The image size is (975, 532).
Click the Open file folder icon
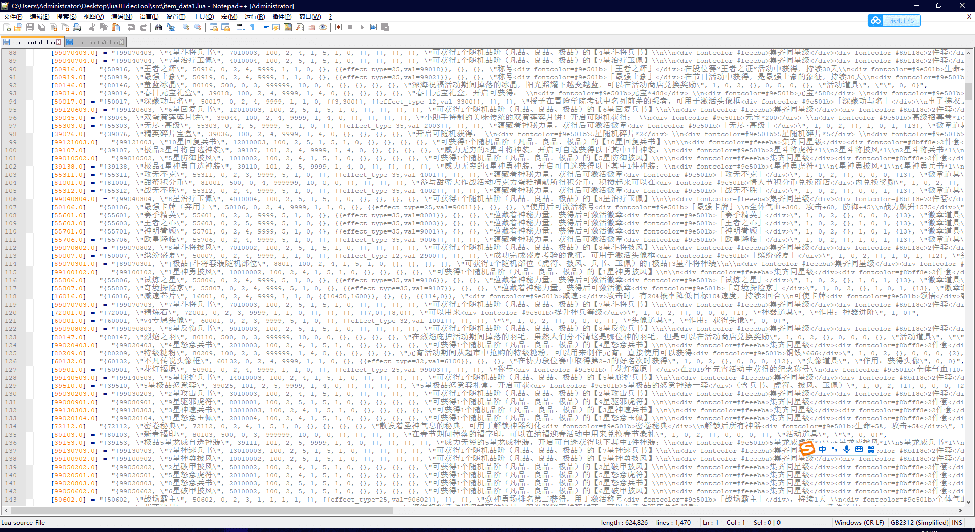tap(18, 27)
